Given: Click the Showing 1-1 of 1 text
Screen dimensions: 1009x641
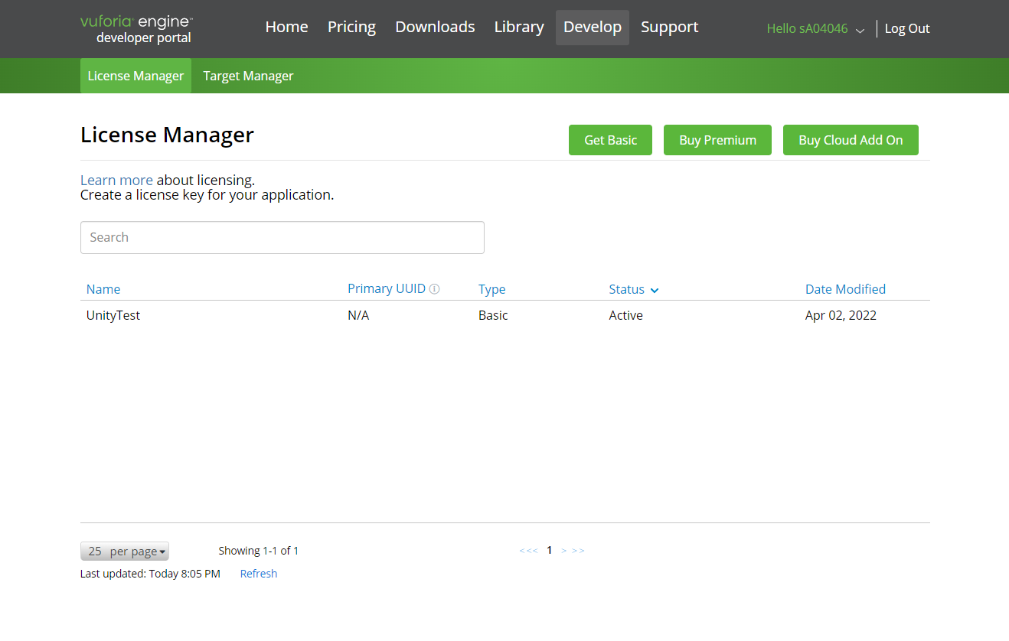Looking at the screenshot, I should 259,551.
